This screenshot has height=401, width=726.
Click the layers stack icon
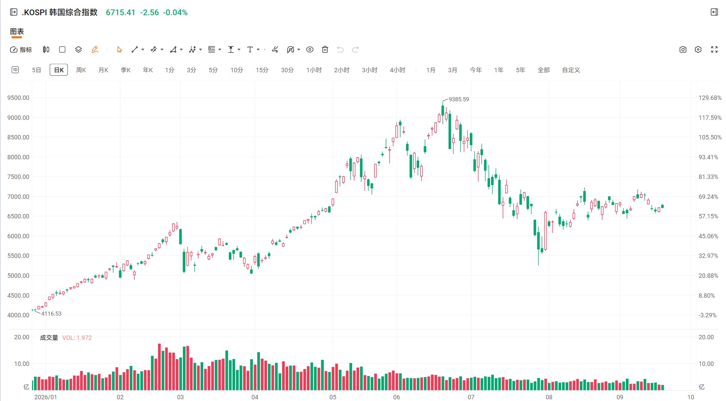[78, 50]
